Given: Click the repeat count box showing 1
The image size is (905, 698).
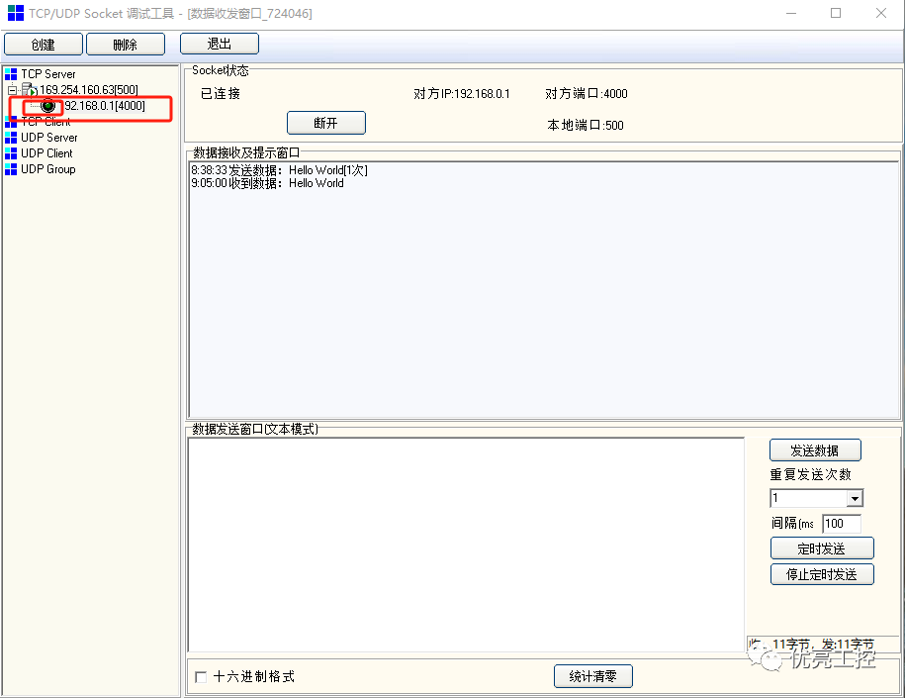Looking at the screenshot, I should [809, 498].
